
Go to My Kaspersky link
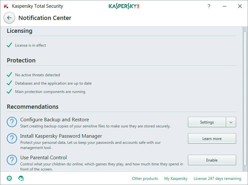[x=176, y=179]
